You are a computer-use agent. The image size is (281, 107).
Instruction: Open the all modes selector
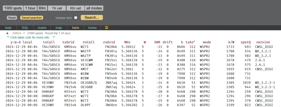(94, 8)
